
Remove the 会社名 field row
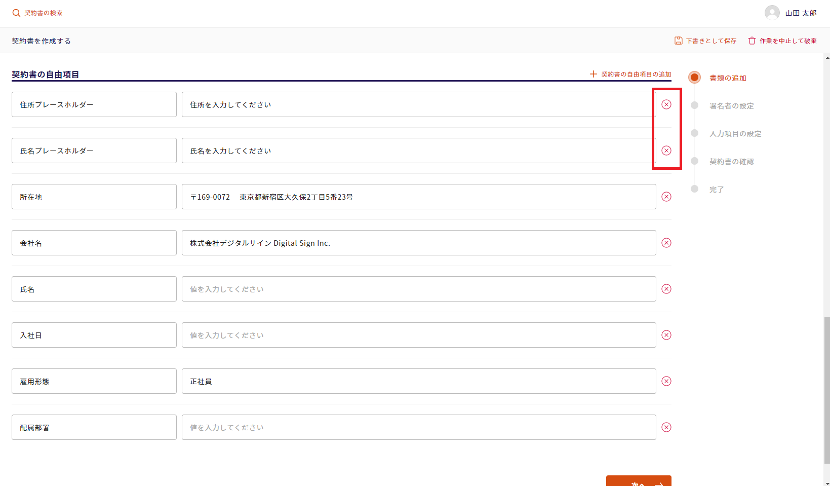pos(666,243)
